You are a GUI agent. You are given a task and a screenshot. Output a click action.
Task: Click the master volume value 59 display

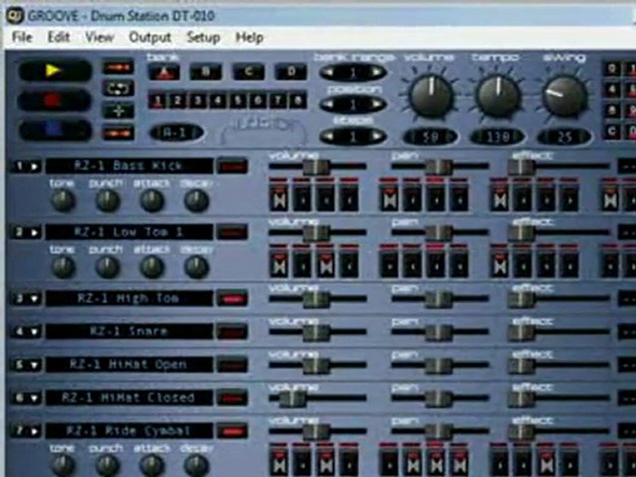(431, 137)
